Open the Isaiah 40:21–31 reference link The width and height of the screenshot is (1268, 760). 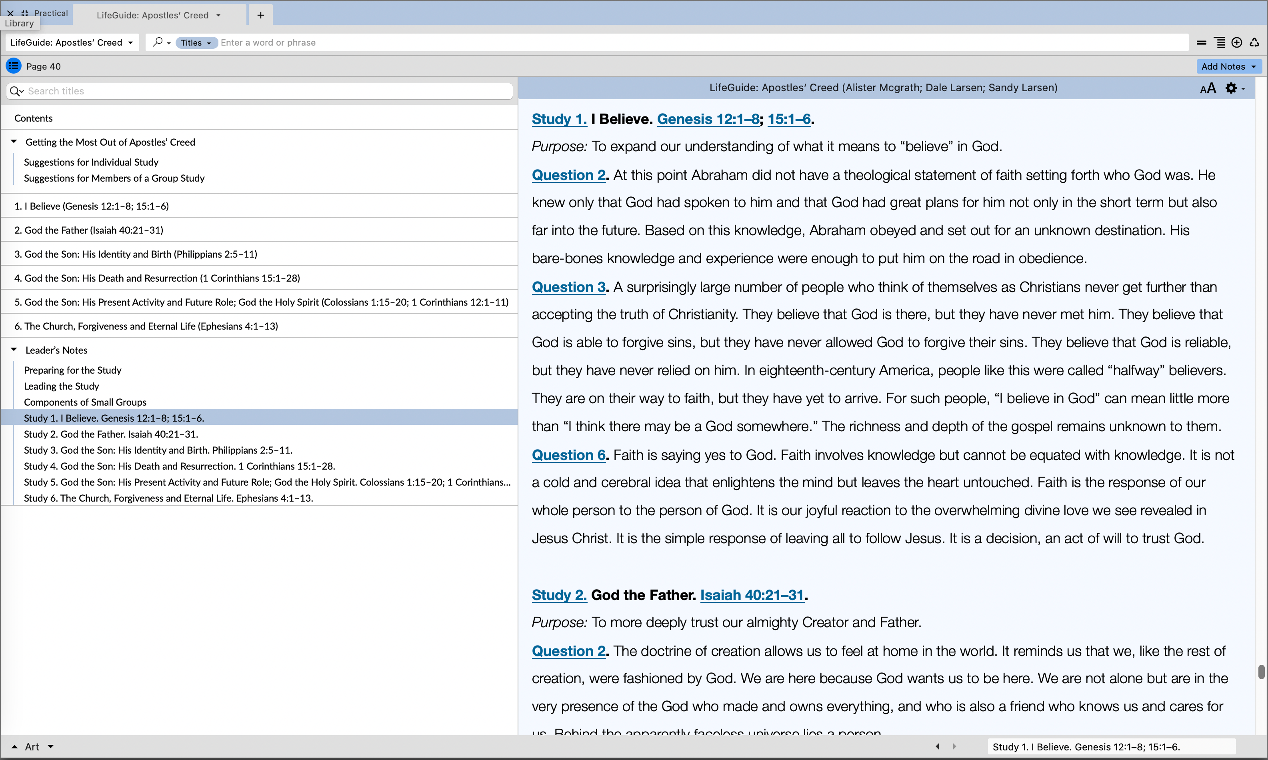coord(752,594)
